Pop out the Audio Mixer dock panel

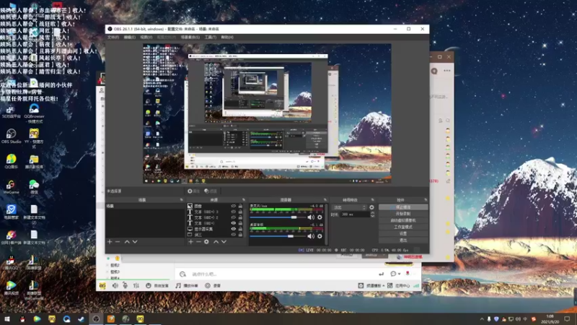click(x=325, y=200)
